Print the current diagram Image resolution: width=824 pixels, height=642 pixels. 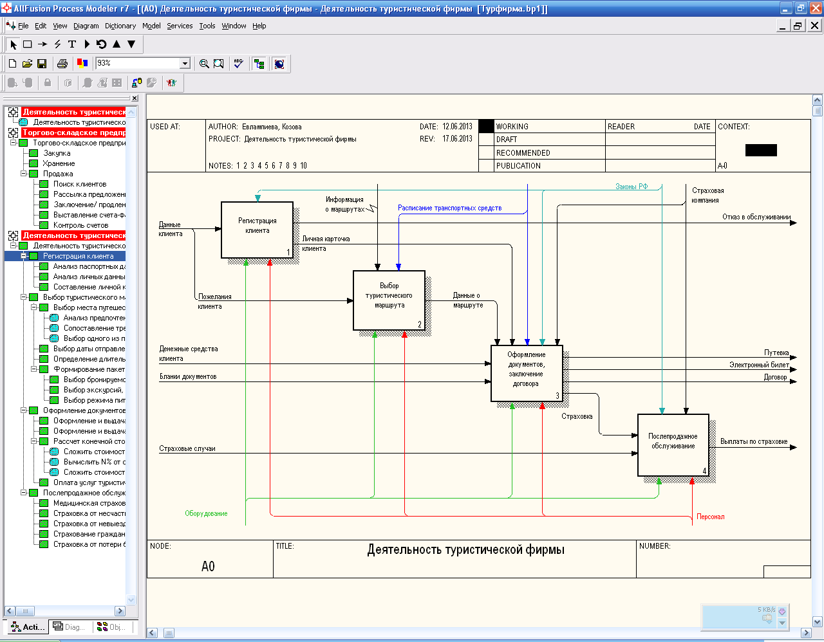[x=62, y=64]
